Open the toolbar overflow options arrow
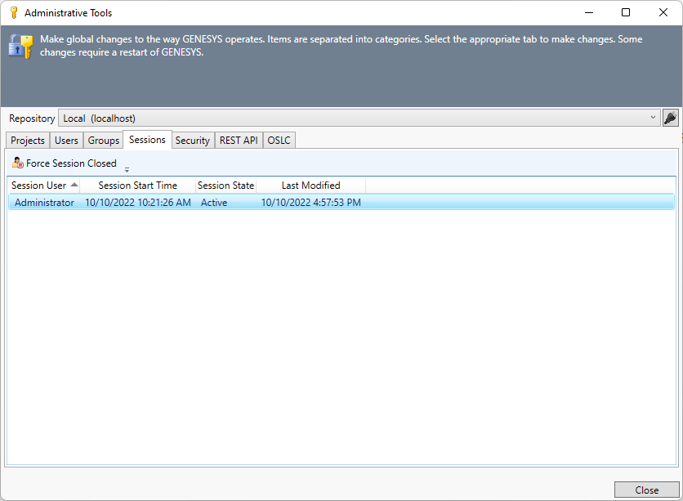This screenshot has height=501, width=683. pyautogui.click(x=127, y=169)
